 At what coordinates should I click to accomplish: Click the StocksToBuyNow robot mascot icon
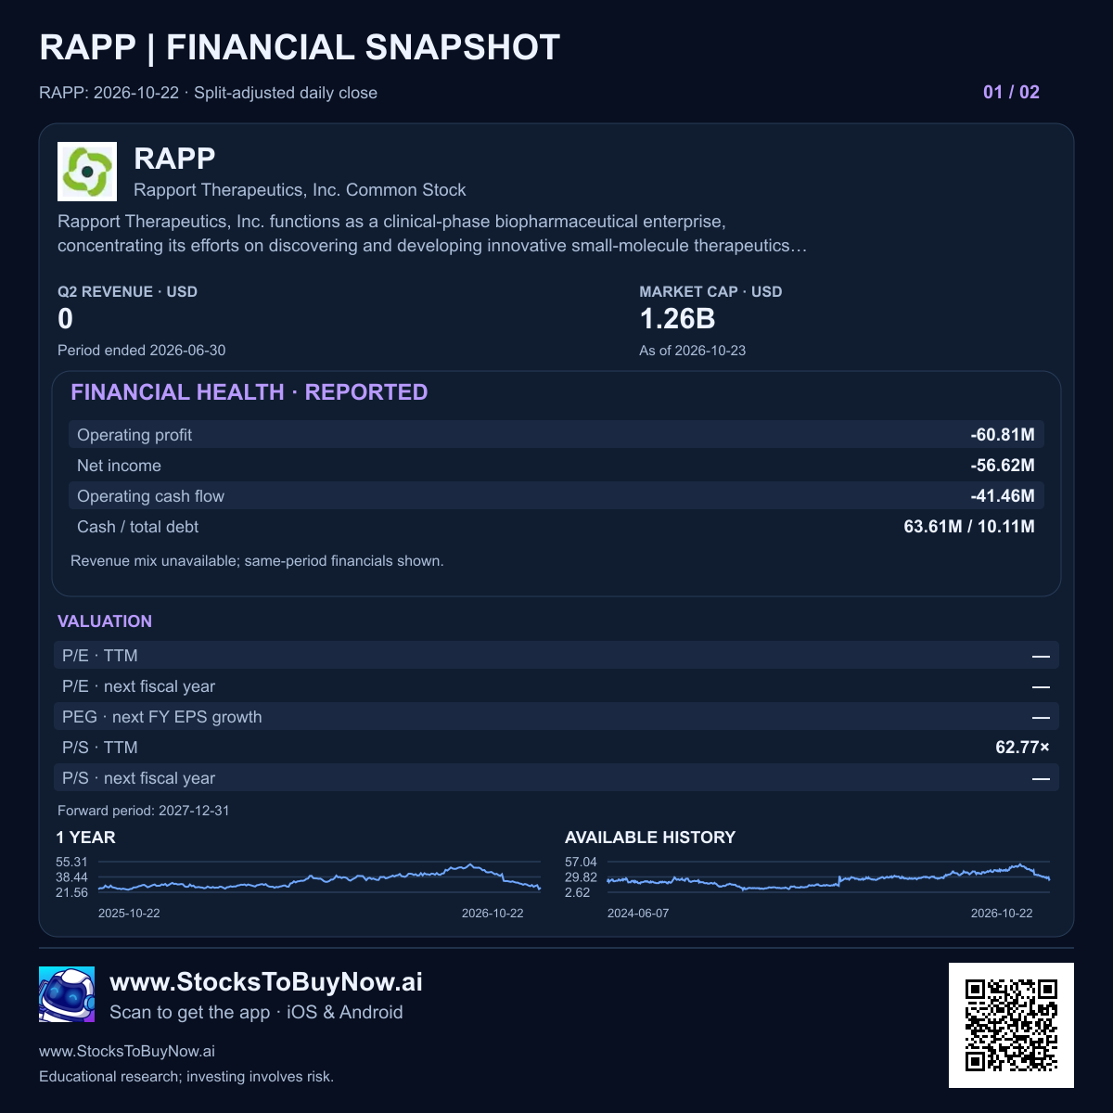pyautogui.click(x=67, y=994)
